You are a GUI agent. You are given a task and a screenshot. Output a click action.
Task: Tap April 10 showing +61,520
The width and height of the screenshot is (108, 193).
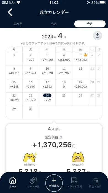point(47,72)
